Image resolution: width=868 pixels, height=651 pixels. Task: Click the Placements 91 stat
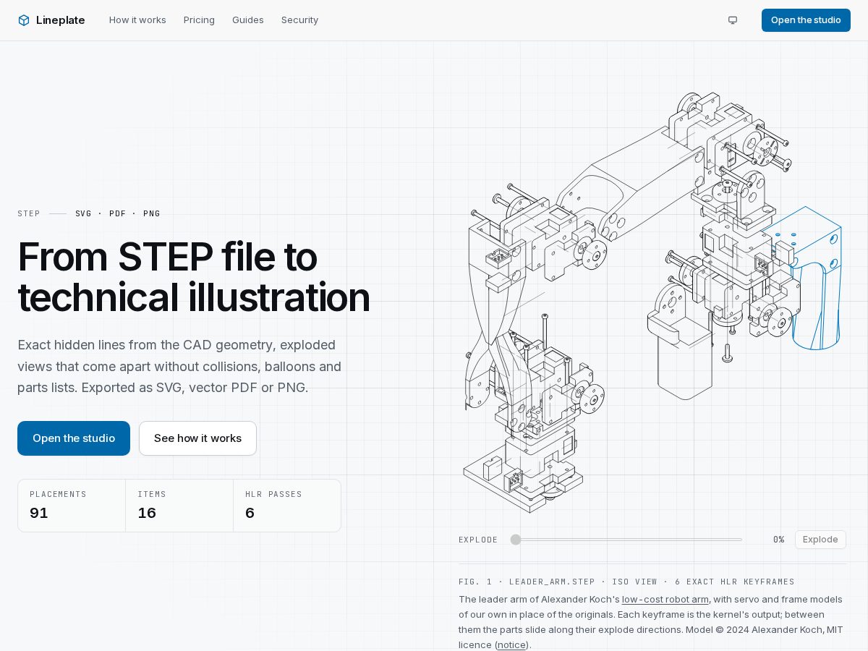(x=72, y=506)
